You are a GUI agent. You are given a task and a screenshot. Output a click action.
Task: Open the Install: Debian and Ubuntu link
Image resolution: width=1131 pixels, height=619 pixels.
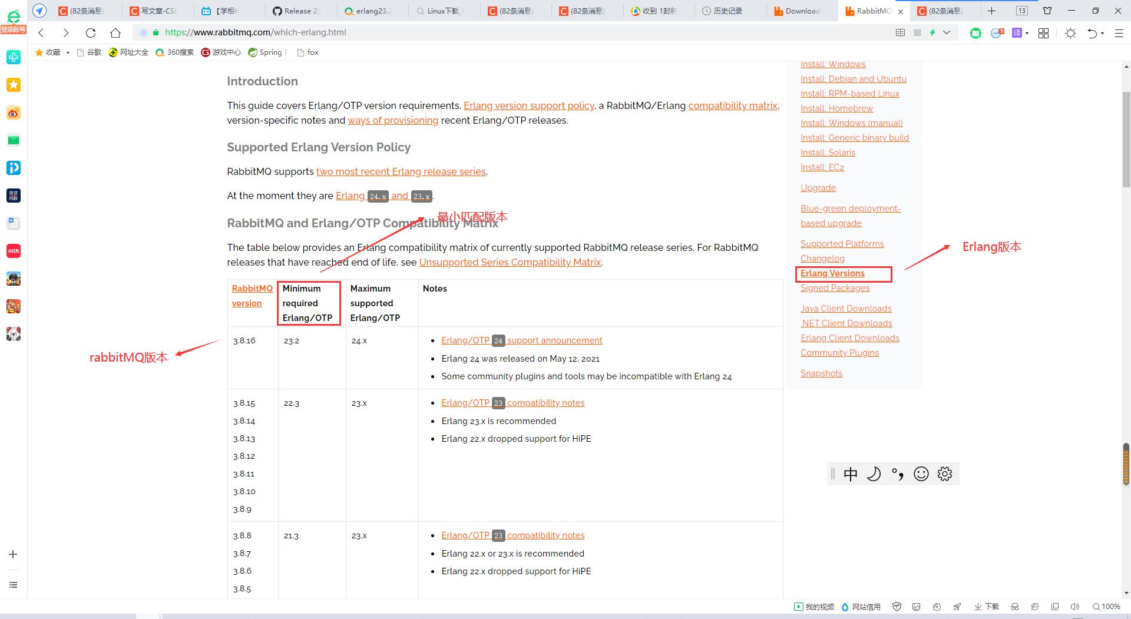(854, 79)
